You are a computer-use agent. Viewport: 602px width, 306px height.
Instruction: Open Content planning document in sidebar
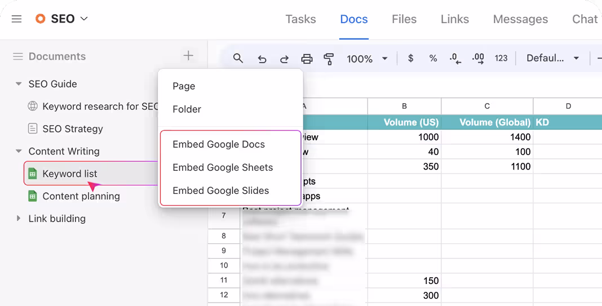coord(81,196)
